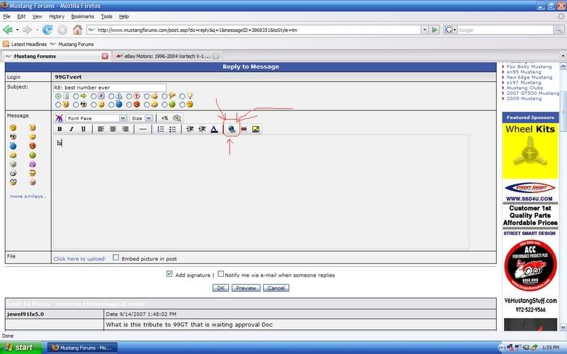
Task: Click the clear formatting icon beside Font Face
Action: point(60,118)
